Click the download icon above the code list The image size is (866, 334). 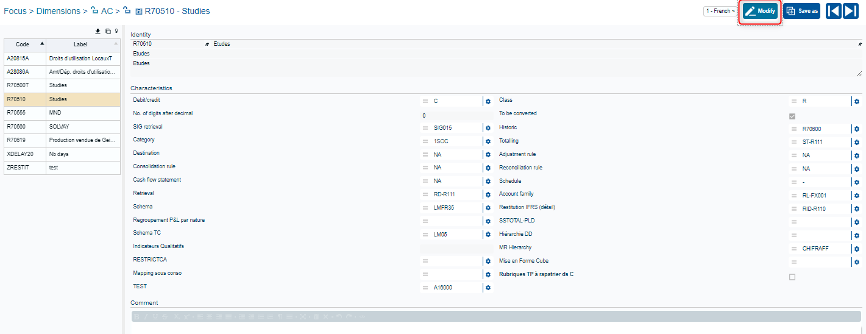[x=98, y=31]
